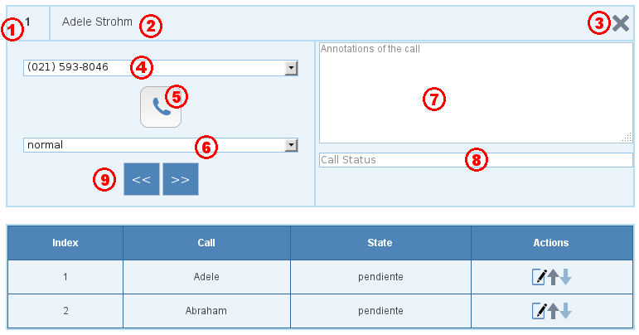
Task: Go to next call with >> button
Action: pyautogui.click(x=181, y=179)
